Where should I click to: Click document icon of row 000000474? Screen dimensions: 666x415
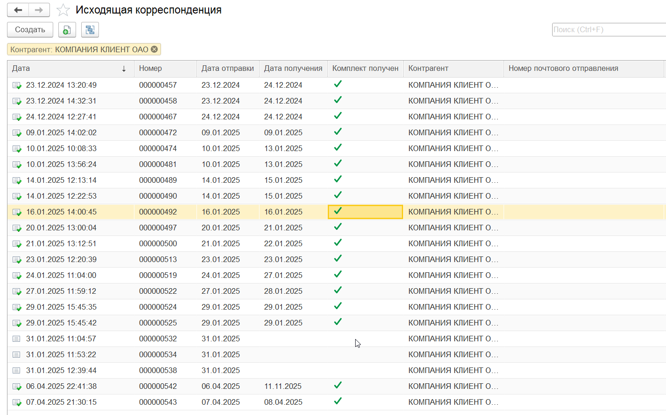(x=17, y=149)
